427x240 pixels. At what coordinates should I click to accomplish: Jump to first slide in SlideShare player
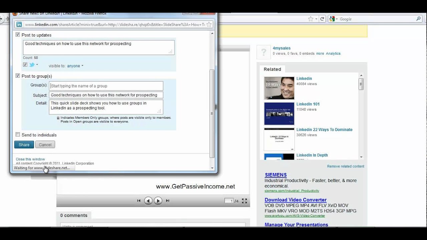139,201
